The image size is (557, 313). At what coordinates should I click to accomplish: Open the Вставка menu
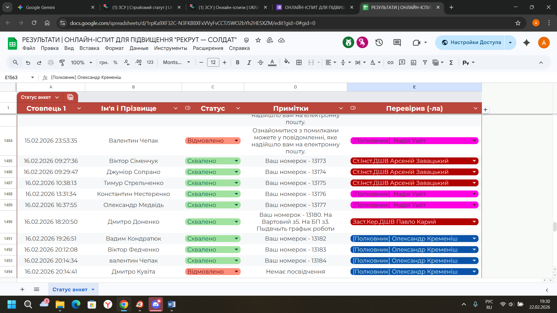(x=89, y=48)
